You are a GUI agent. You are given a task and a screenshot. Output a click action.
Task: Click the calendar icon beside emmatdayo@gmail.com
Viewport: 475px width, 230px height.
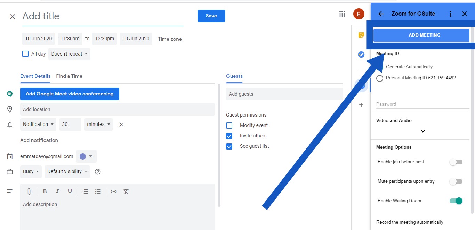pos(10,156)
